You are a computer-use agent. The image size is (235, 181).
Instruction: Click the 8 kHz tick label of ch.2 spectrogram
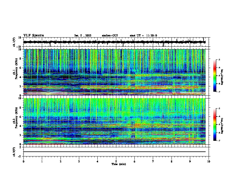coord(20,108)
